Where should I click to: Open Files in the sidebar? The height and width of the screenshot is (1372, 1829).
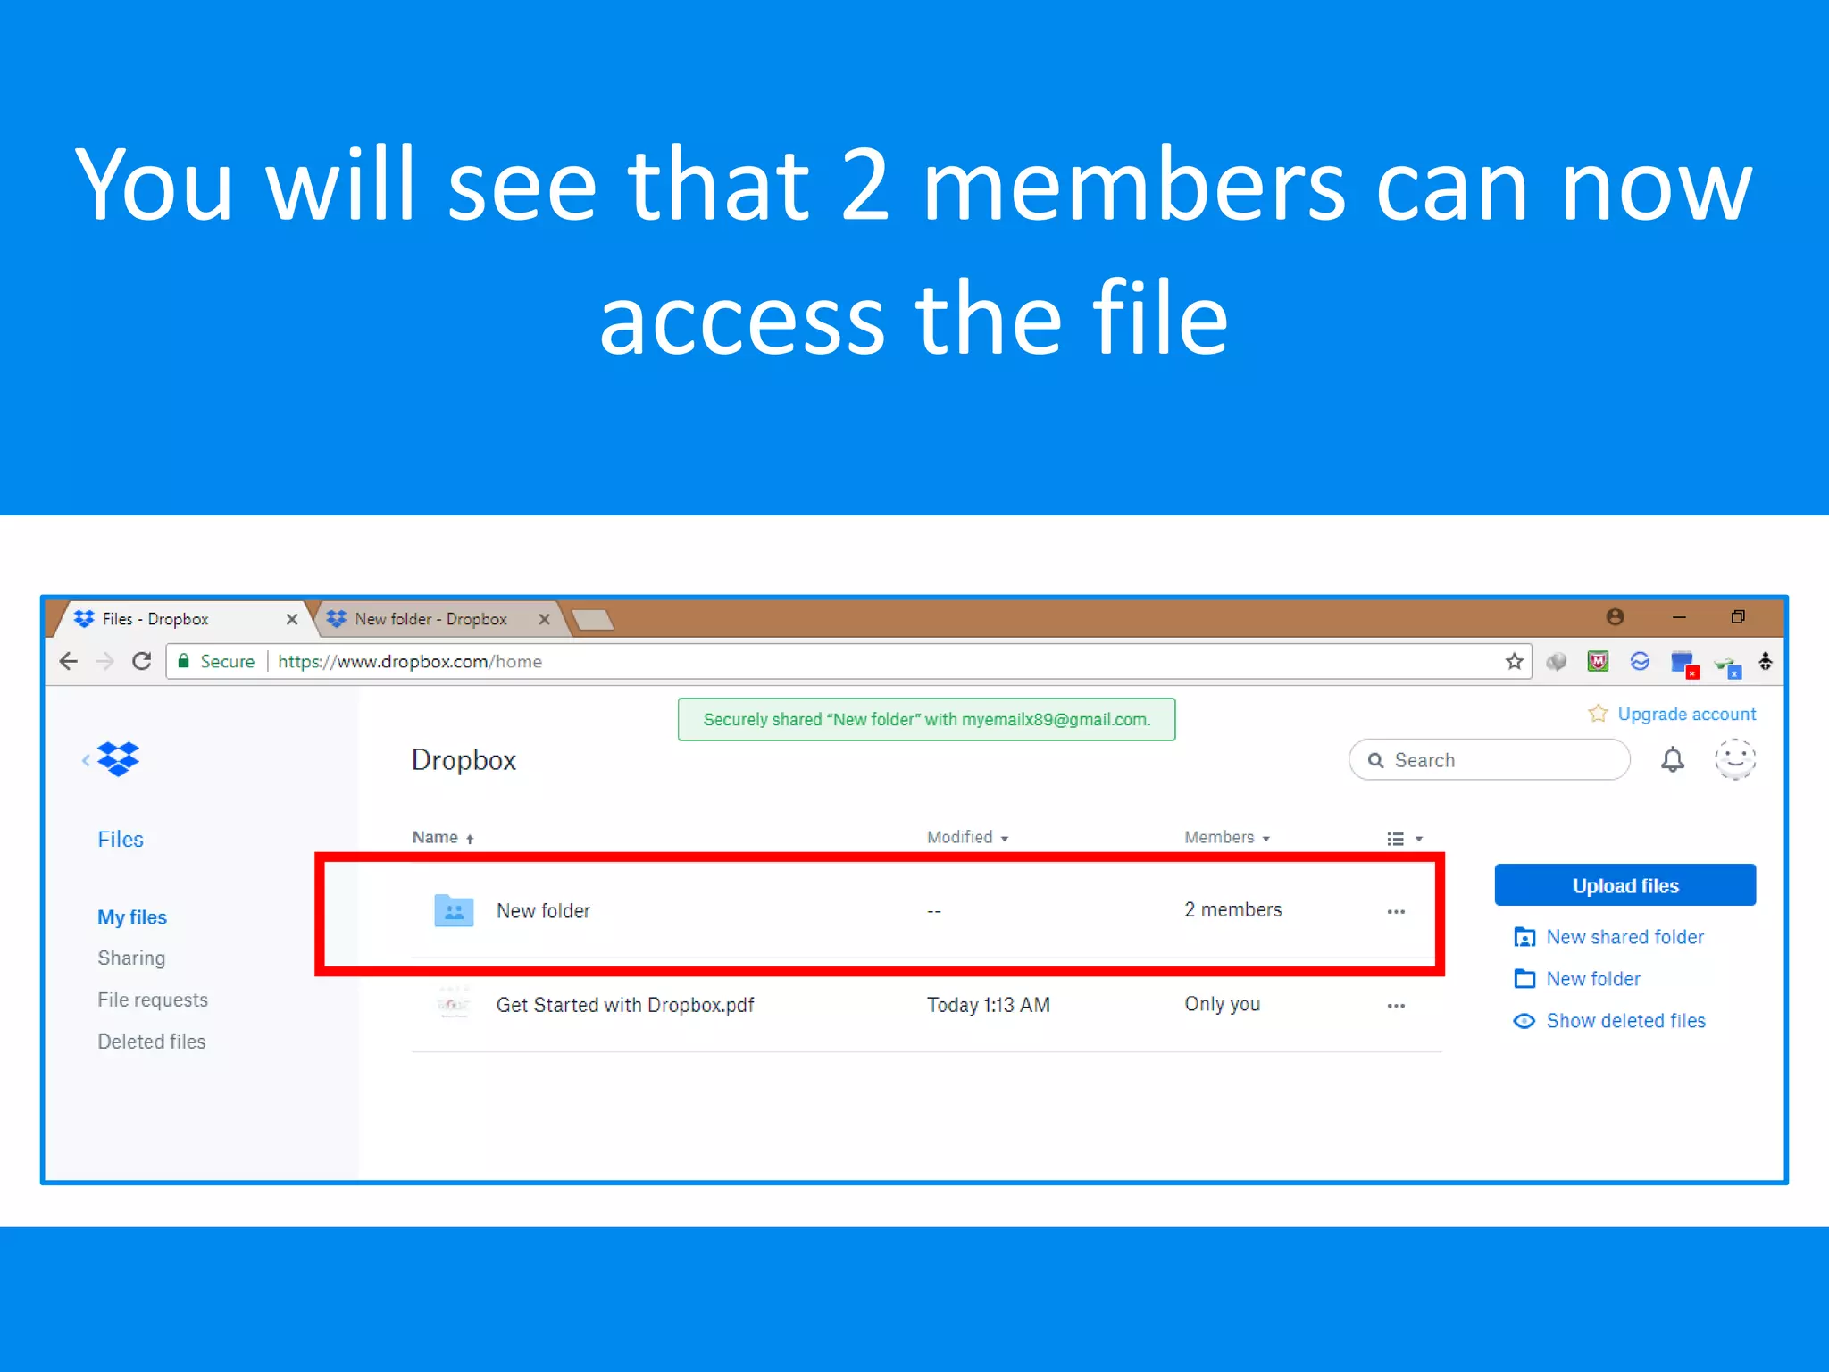click(x=121, y=839)
